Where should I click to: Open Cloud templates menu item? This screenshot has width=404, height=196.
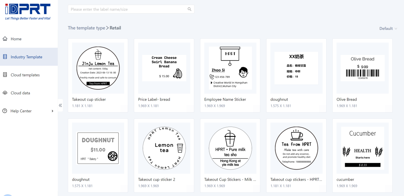pos(25,75)
